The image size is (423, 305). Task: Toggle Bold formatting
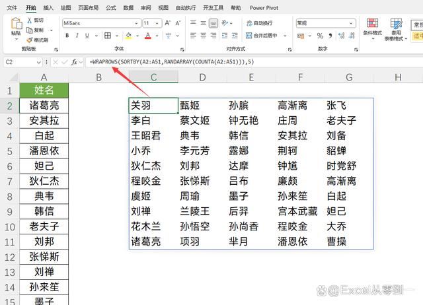tap(67, 36)
